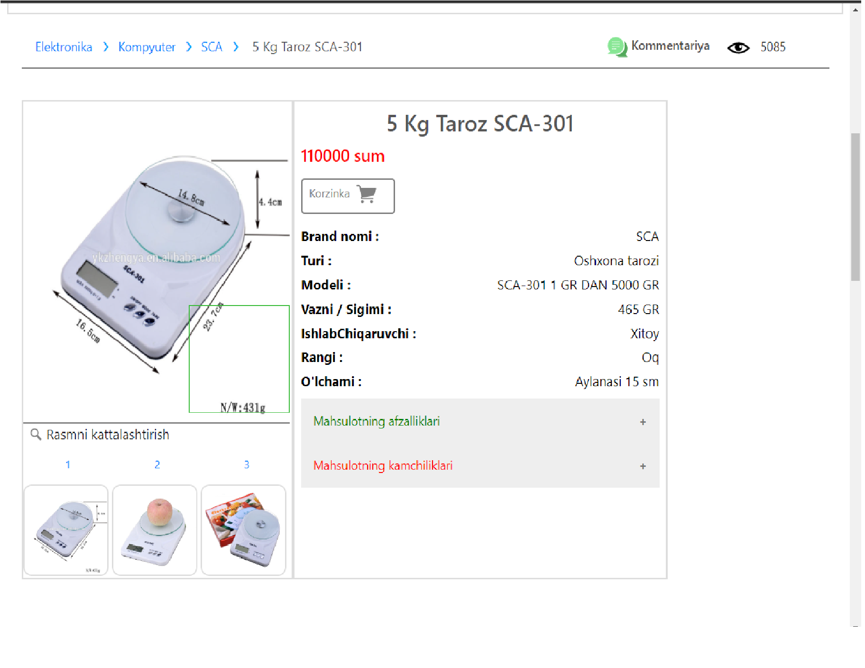This screenshot has height=668, width=865.
Task: Open the Kommentariya link
Action: click(x=670, y=46)
